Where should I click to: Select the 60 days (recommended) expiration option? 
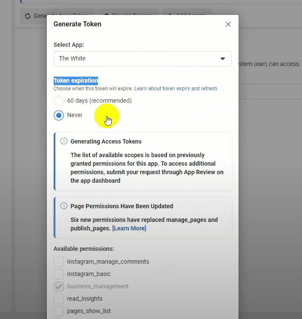tap(59, 101)
